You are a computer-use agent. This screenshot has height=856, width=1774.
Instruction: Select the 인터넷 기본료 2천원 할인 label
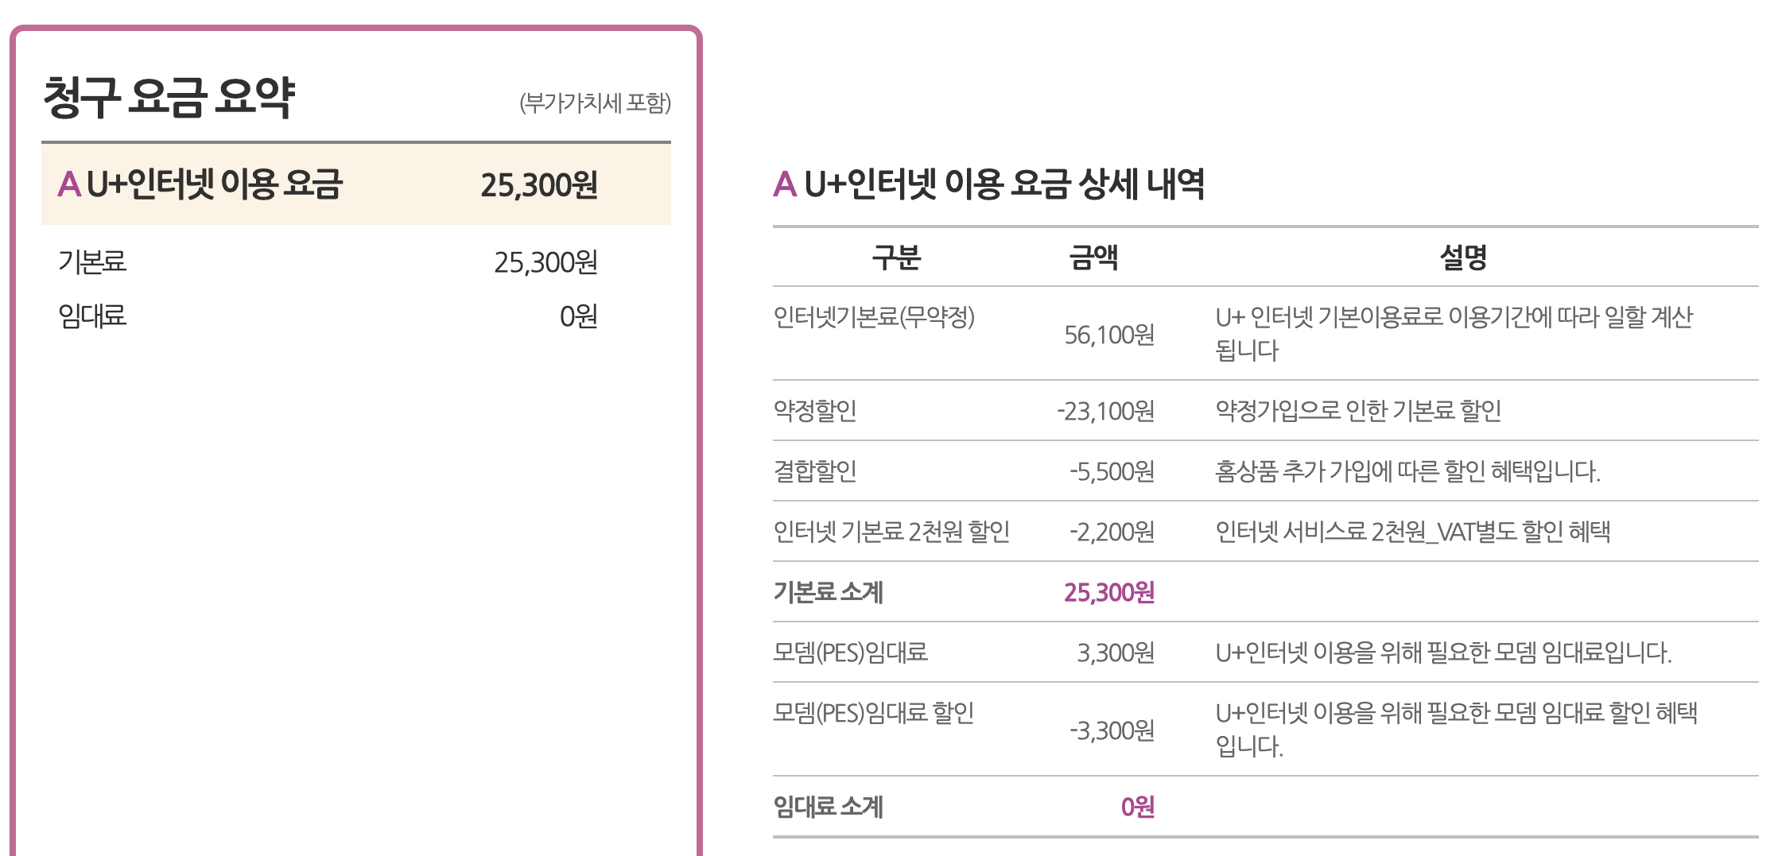pos(891,532)
